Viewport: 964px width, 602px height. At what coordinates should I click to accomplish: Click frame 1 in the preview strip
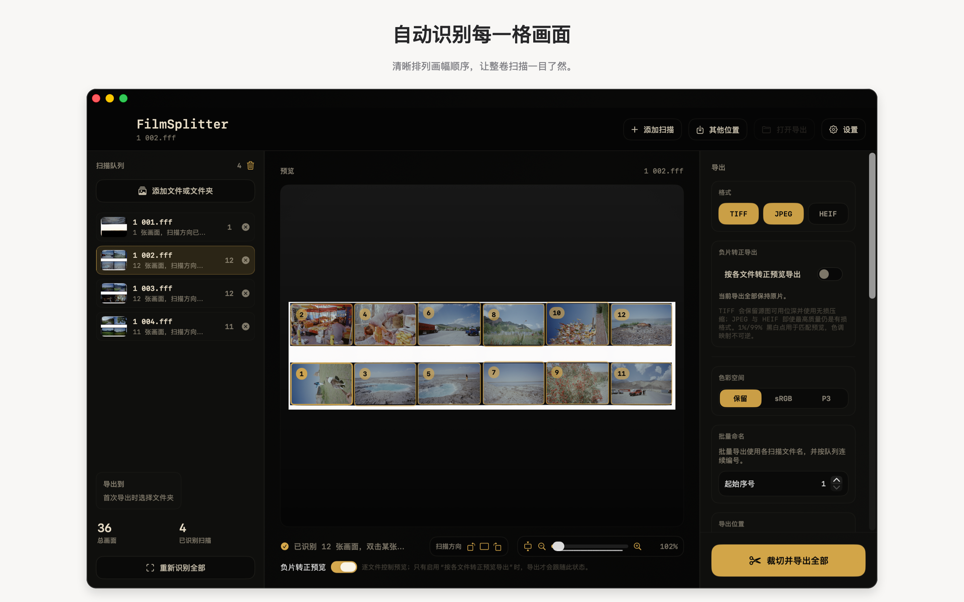coord(322,384)
